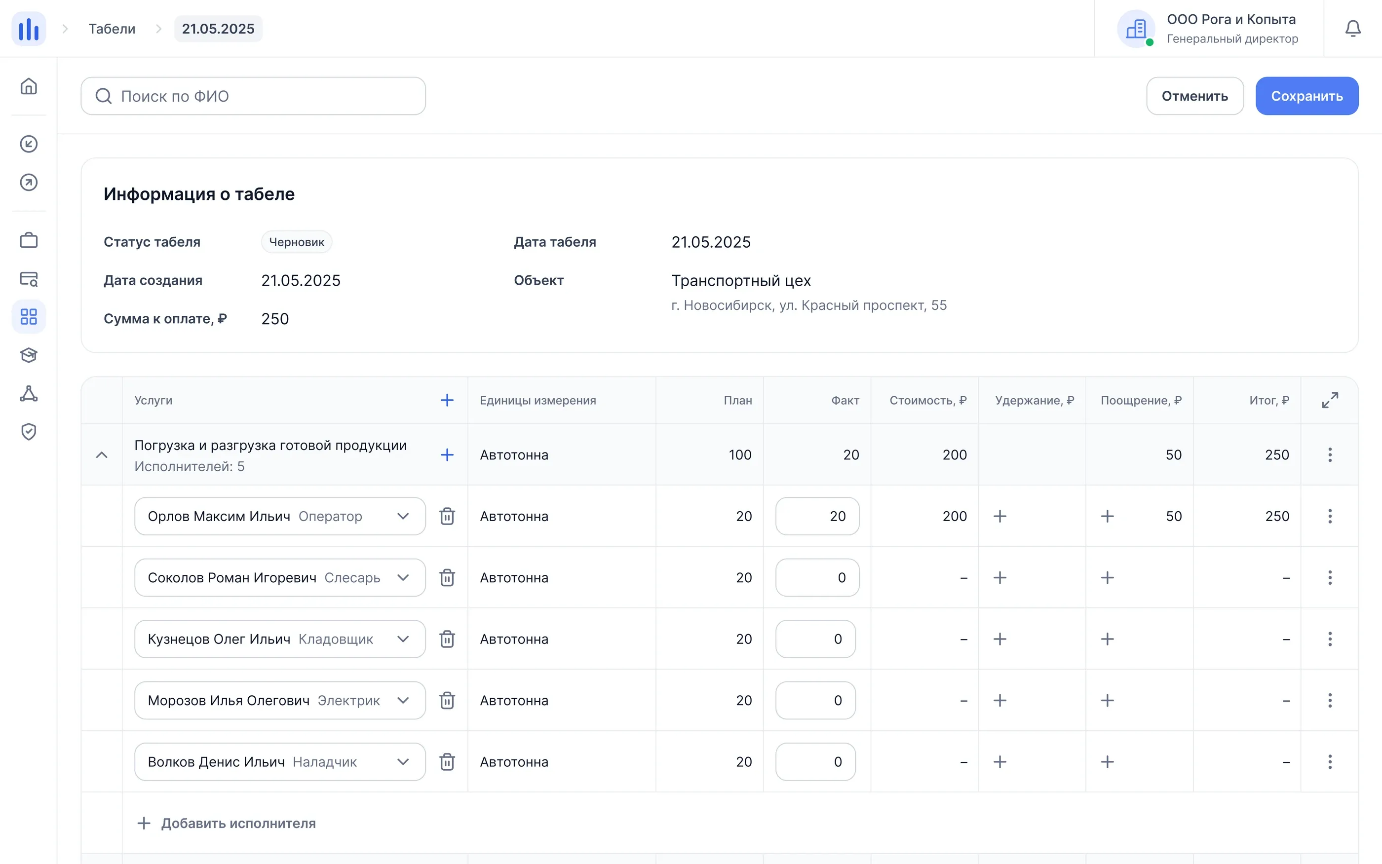Collapse the Погрузка и разгрузка service group
This screenshot has height=864, width=1382.
[x=102, y=455]
